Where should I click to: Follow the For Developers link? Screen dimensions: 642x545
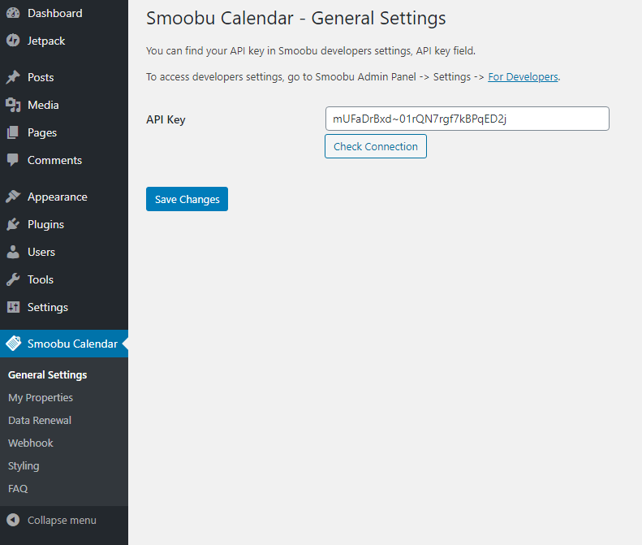click(523, 77)
